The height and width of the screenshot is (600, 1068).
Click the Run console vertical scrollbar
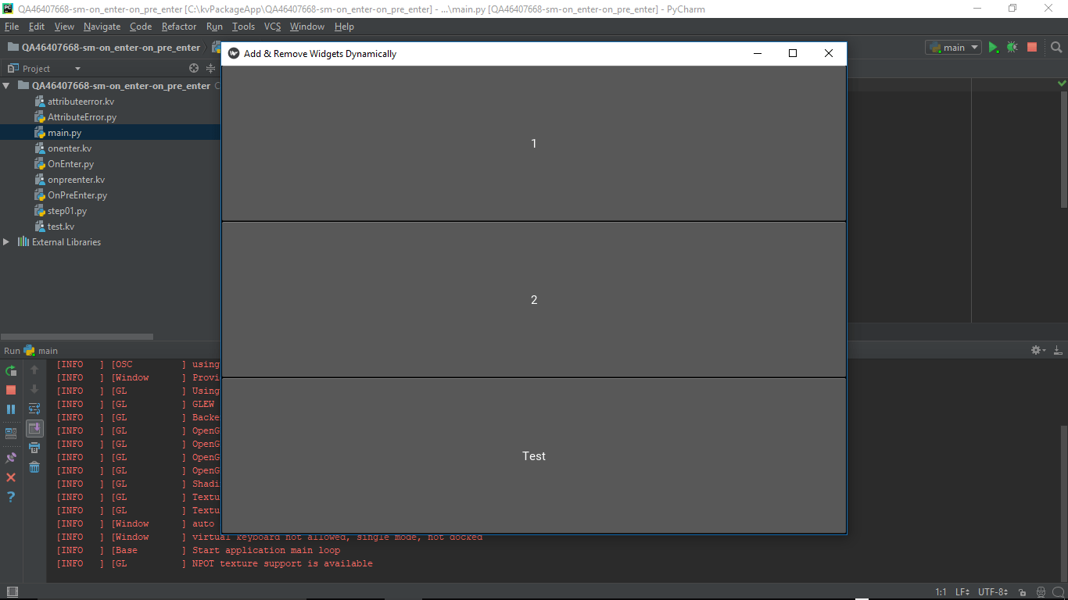[x=1063, y=504]
